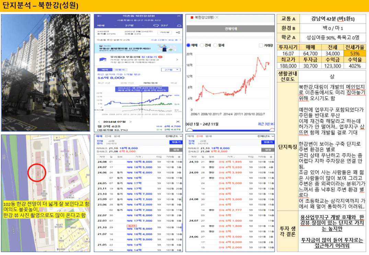Open the 지금 25명이 보는 중 link
369x255 pixels.
tap(166, 40)
